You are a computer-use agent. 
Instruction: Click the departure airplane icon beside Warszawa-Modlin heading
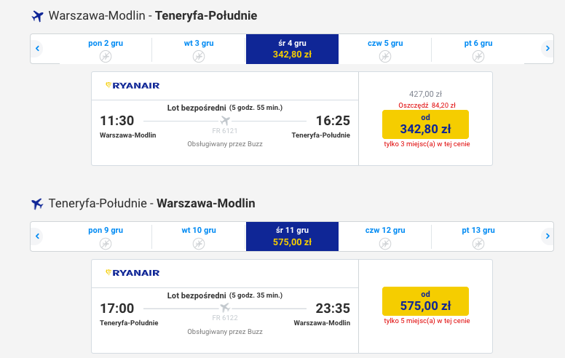[37, 16]
